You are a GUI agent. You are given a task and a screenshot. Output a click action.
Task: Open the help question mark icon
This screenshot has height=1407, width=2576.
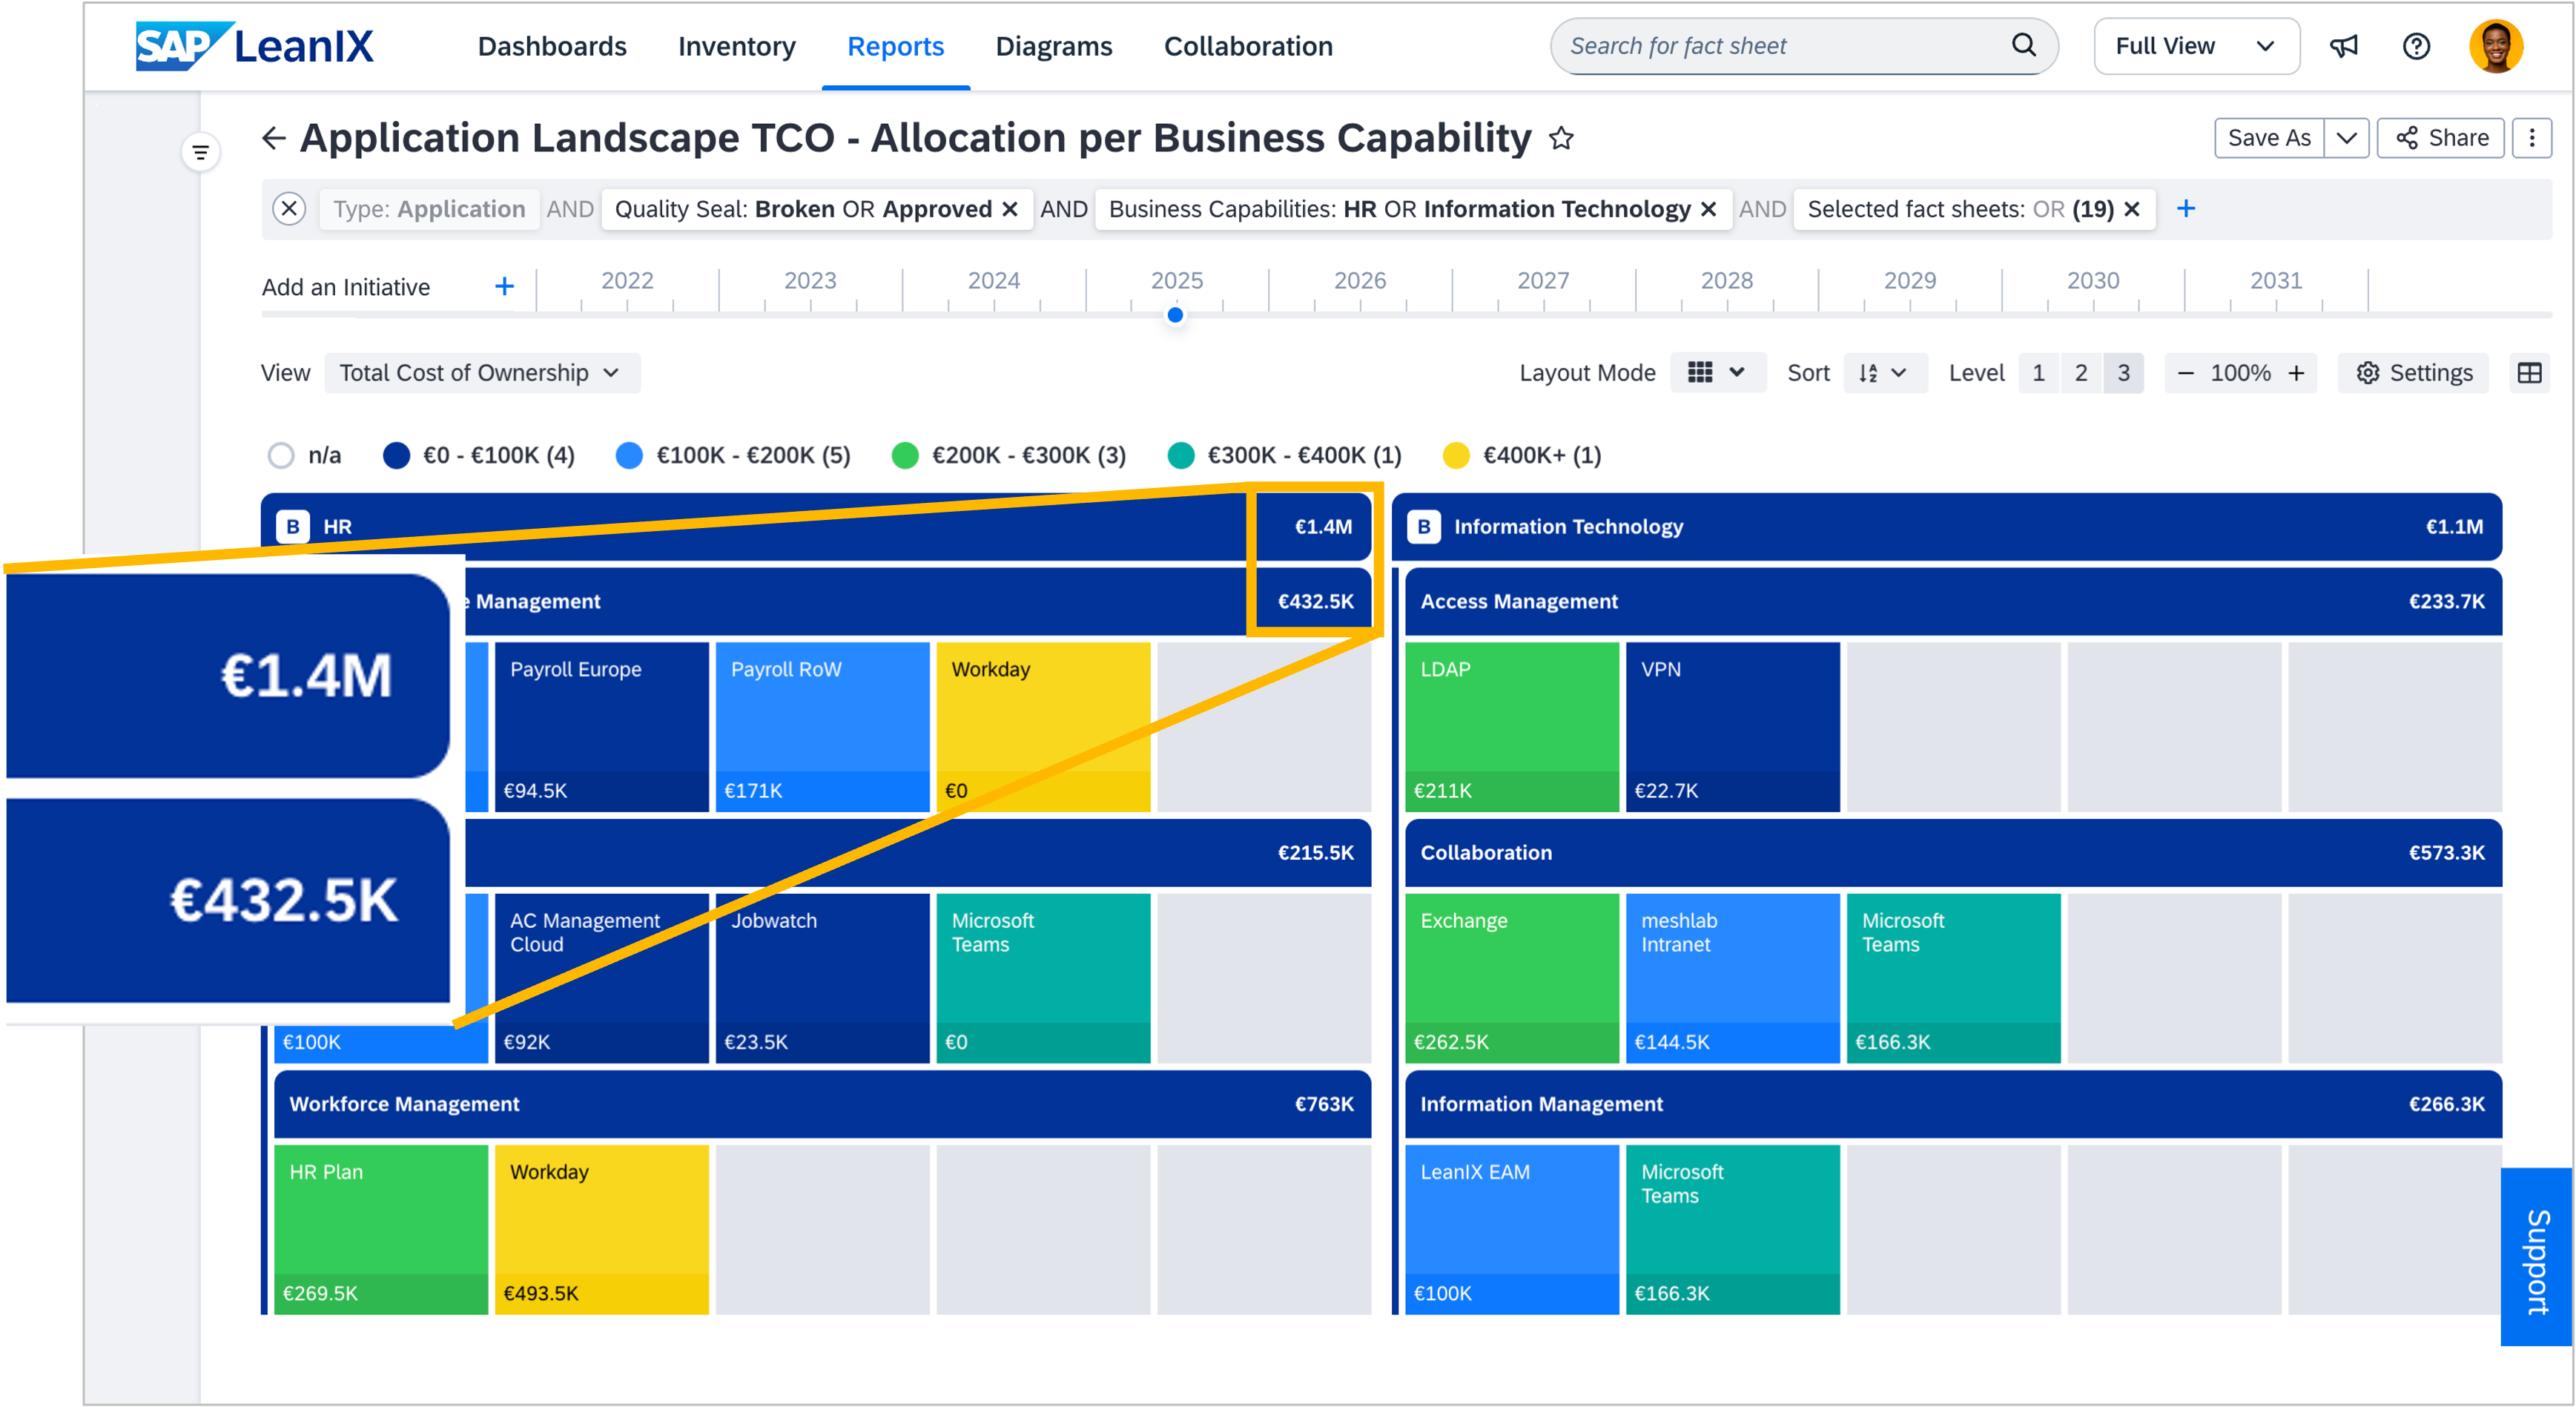click(x=2416, y=46)
